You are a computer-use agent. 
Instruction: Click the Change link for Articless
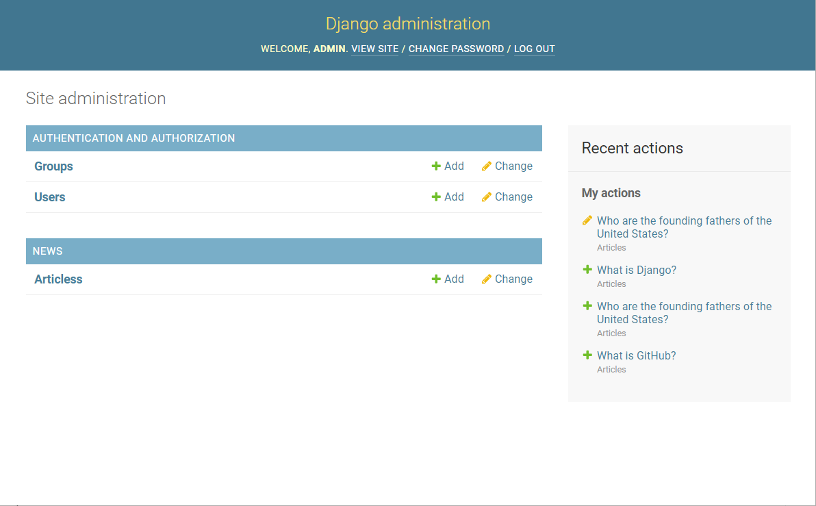(x=513, y=279)
